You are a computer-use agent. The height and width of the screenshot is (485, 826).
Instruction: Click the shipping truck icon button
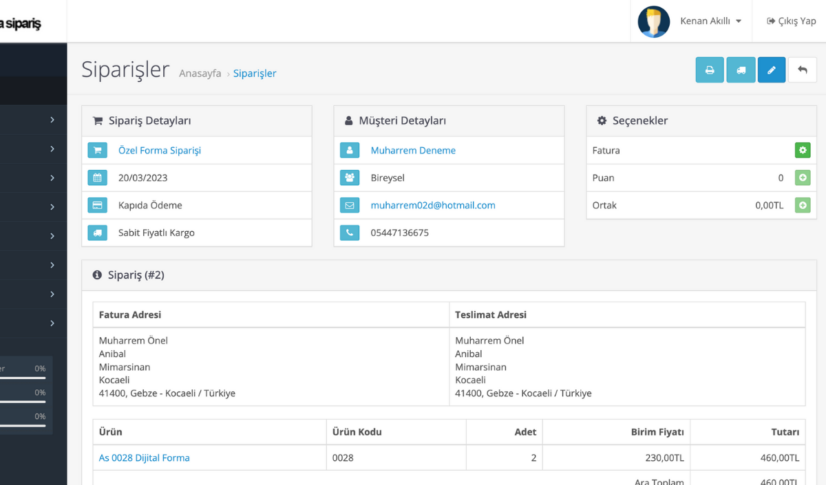click(x=741, y=70)
